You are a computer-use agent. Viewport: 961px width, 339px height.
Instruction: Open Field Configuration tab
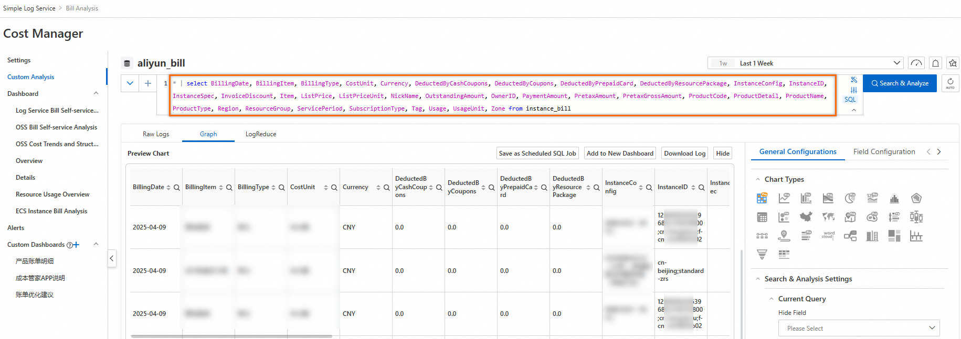tap(884, 151)
